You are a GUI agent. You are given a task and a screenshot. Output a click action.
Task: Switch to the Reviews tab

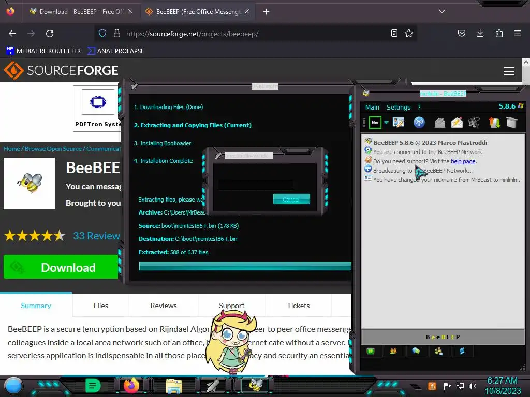pos(163,306)
